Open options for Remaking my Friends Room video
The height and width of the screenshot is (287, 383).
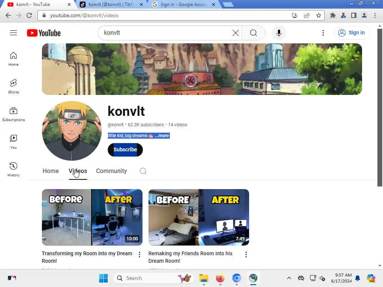click(246, 254)
